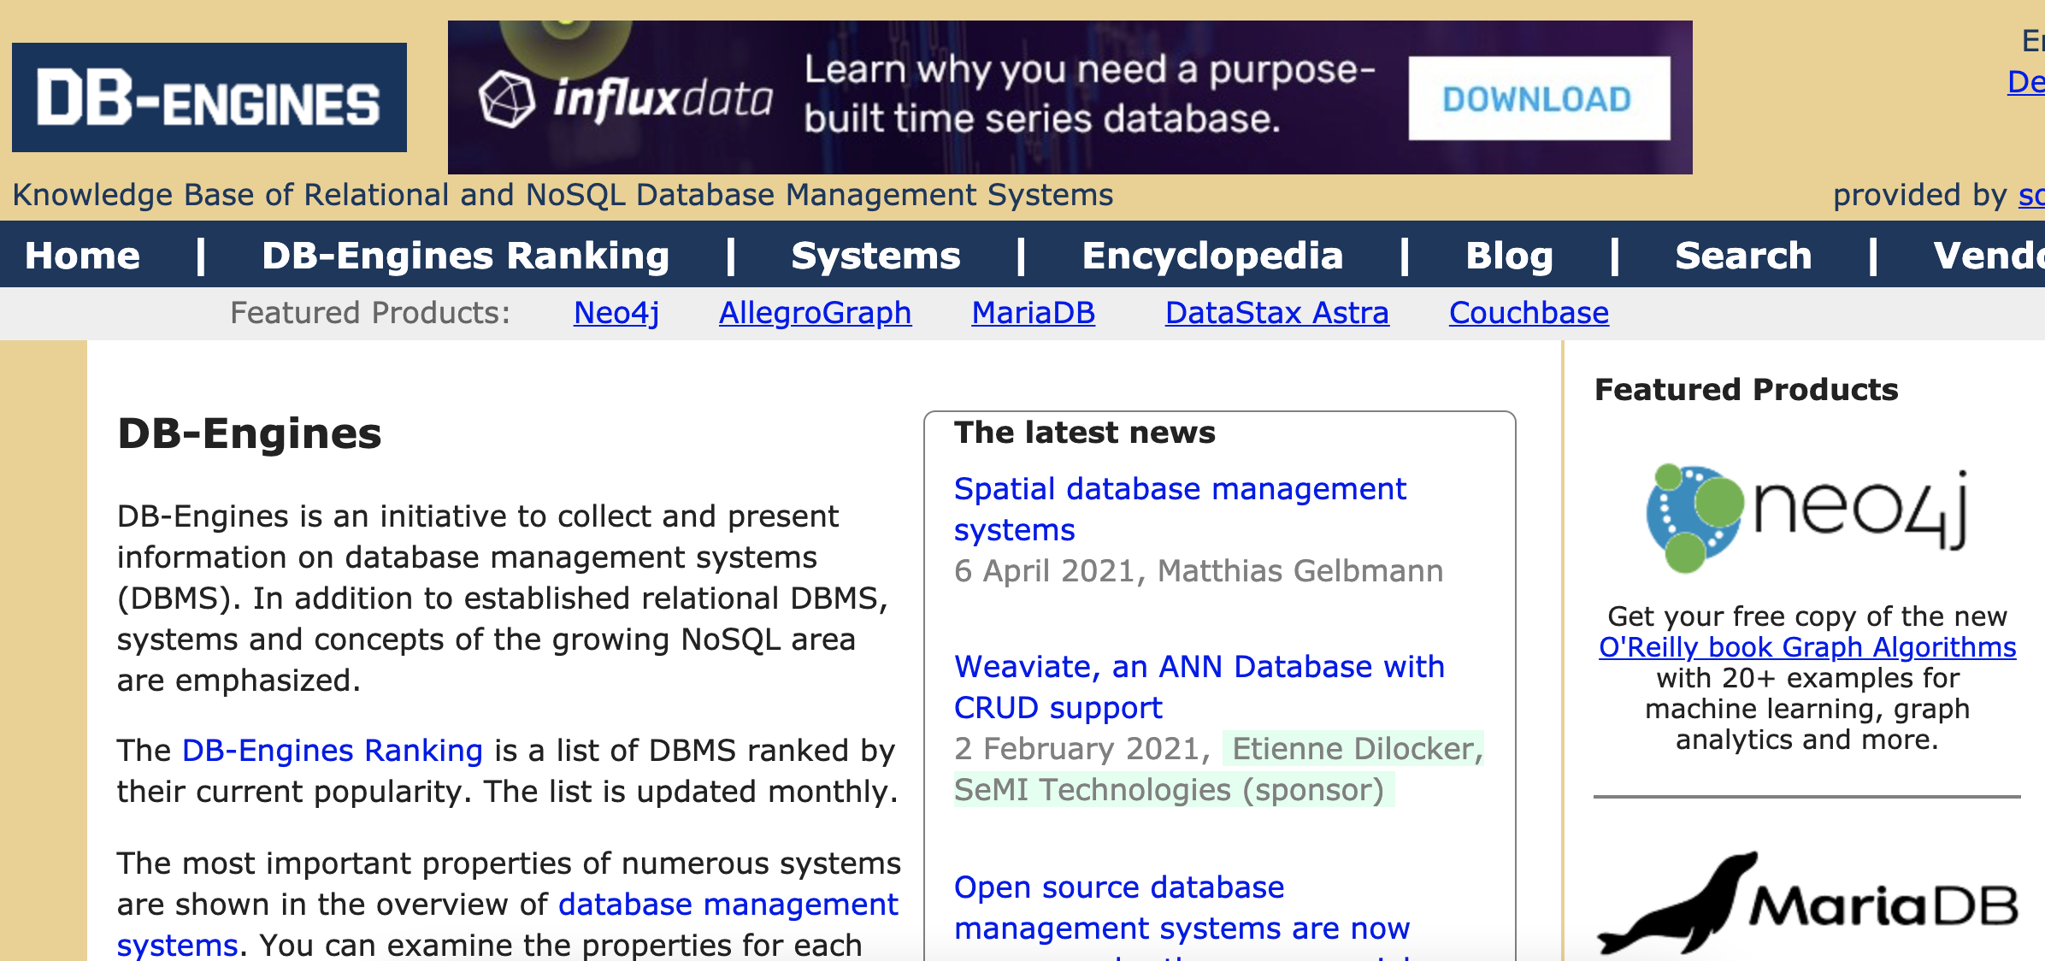Viewport: 2045px width, 961px height.
Task: Follow the Couchbase featured product link
Action: [x=1529, y=313]
